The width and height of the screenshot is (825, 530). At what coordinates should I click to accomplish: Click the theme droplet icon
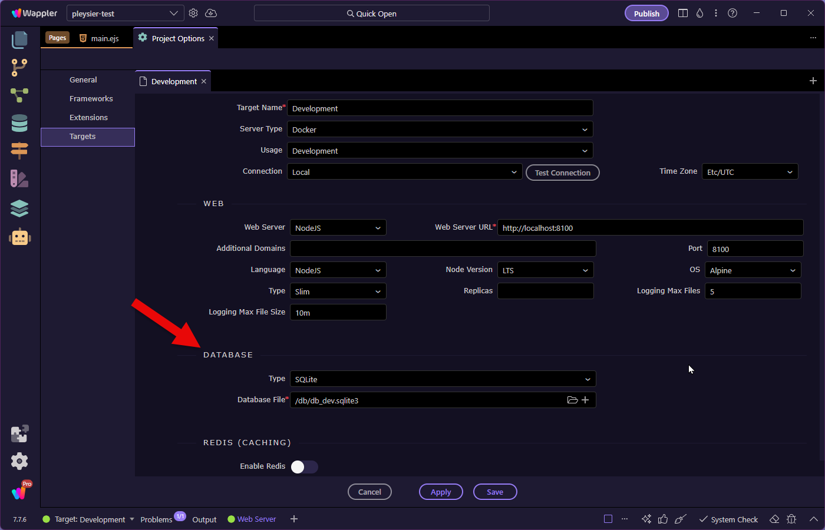[x=699, y=13]
